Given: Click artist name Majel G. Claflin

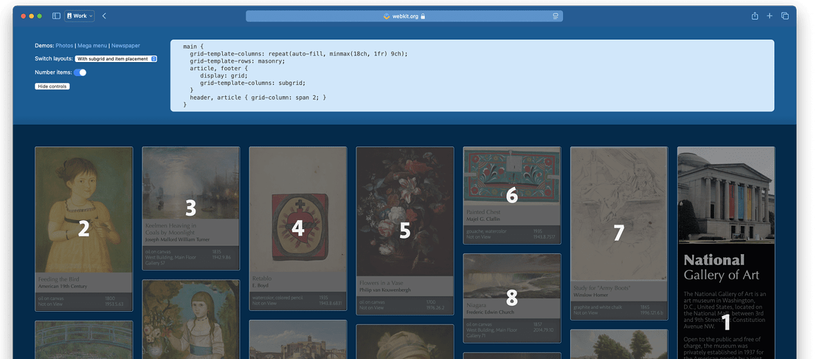Looking at the screenshot, I should (x=483, y=219).
